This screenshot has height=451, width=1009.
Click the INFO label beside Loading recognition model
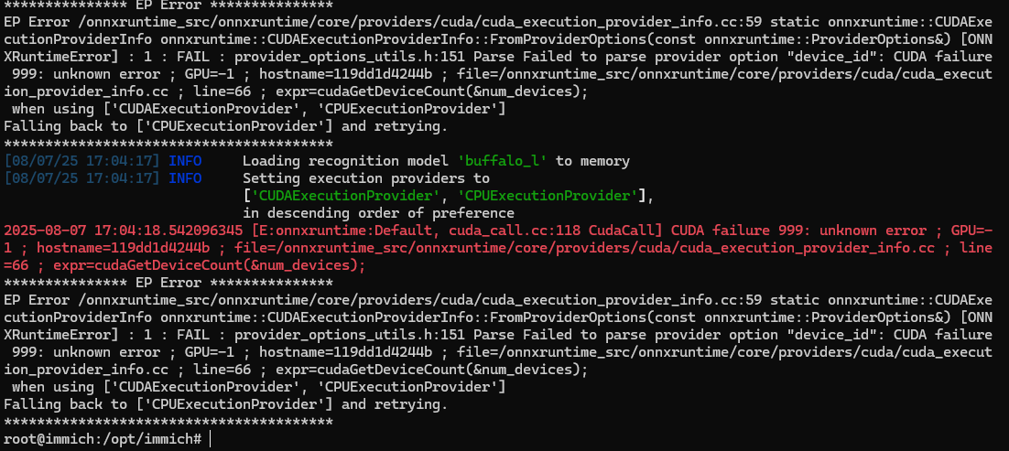pos(185,161)
